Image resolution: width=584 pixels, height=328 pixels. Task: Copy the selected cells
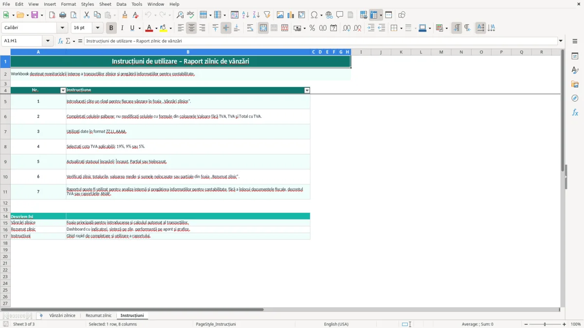point(97,15)
